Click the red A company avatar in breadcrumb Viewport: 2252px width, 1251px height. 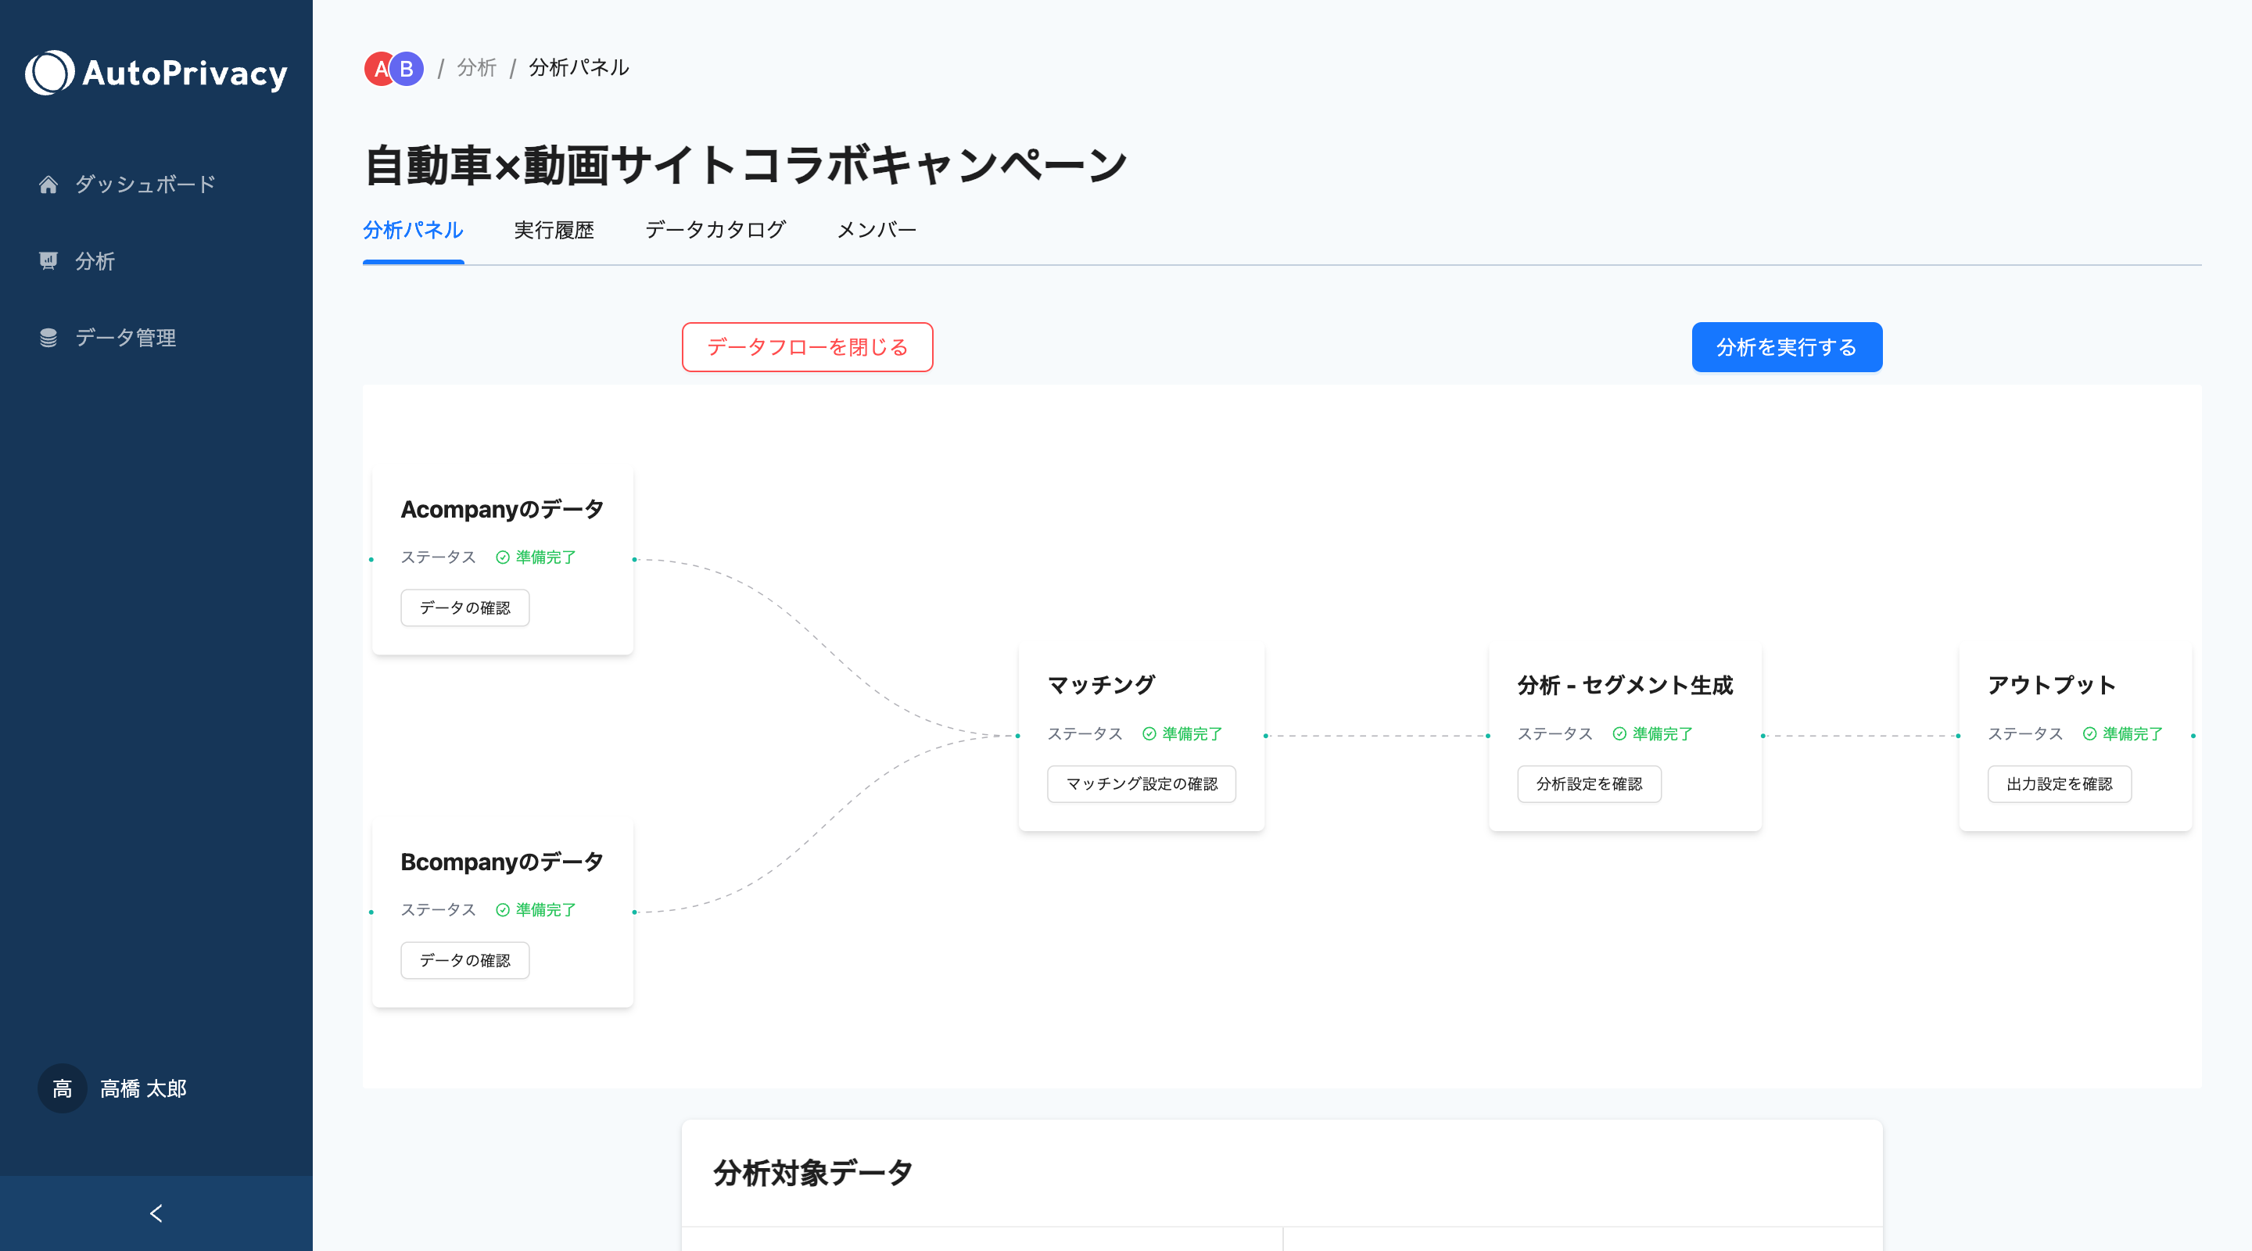click(x=381, y=69)
